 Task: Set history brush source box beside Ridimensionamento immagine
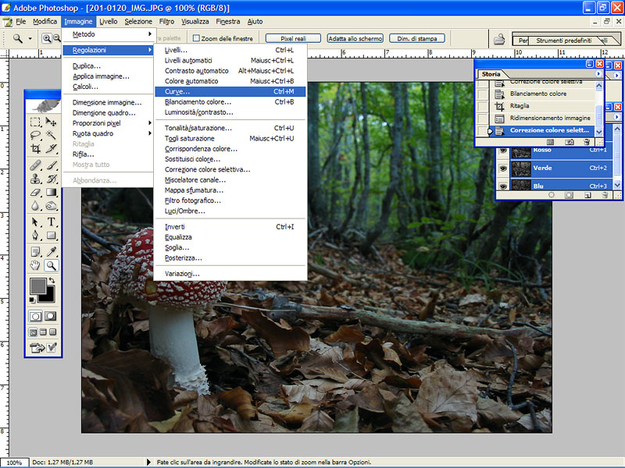[482, 119]
